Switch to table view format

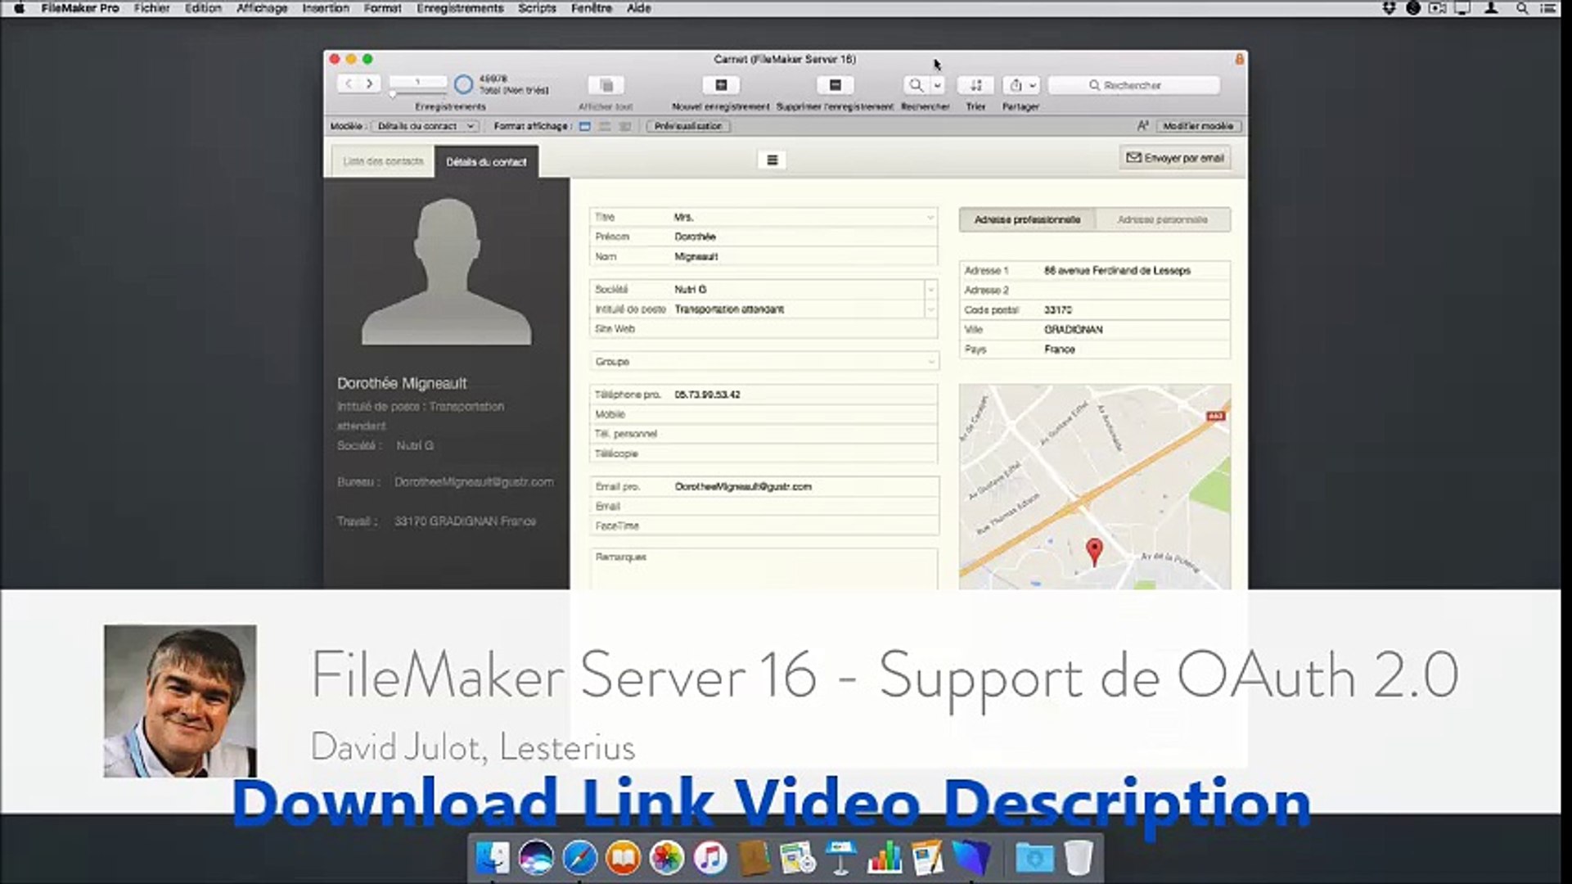pyautogui.click(x=624, y=126)
